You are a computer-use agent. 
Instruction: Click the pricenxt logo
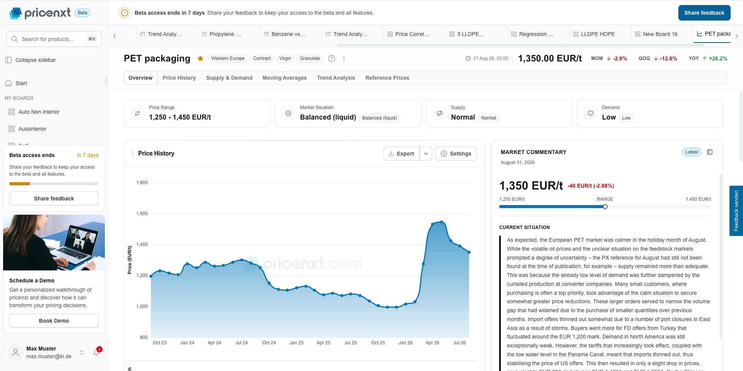click(40, 13)
